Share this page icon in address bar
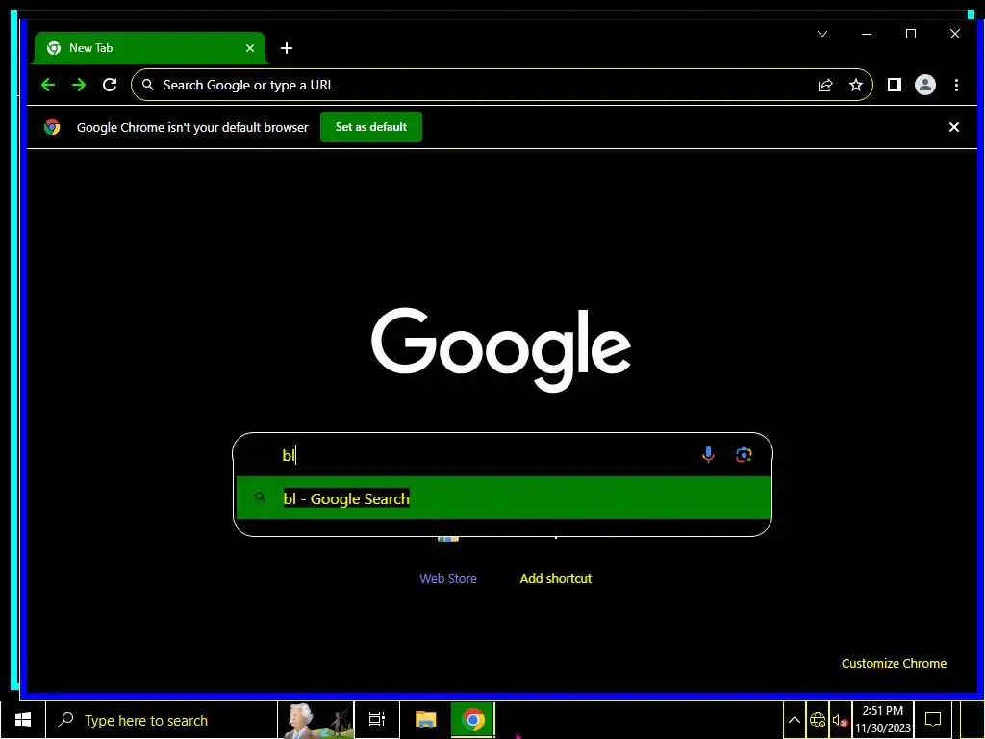This screenshot has height=739, width=985. pyautogui.click(x=824, y=85)
